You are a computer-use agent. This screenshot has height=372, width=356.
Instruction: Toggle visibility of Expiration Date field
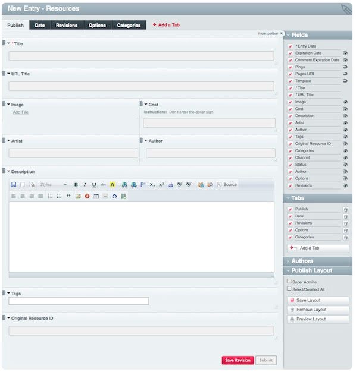pyautogui.click(x=345, y=53)
